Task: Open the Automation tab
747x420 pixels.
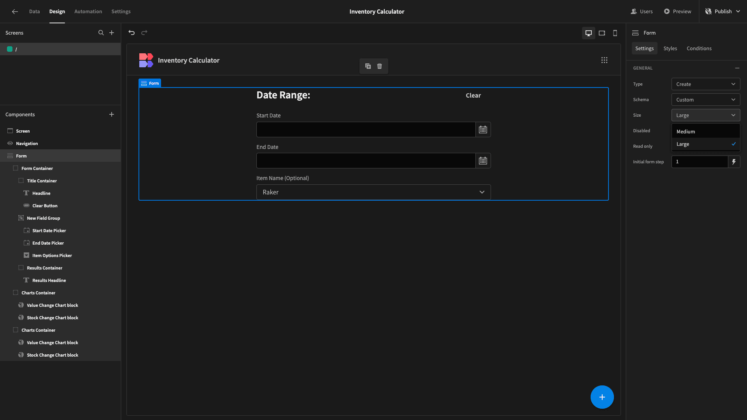Action: [x=88, y=11]
